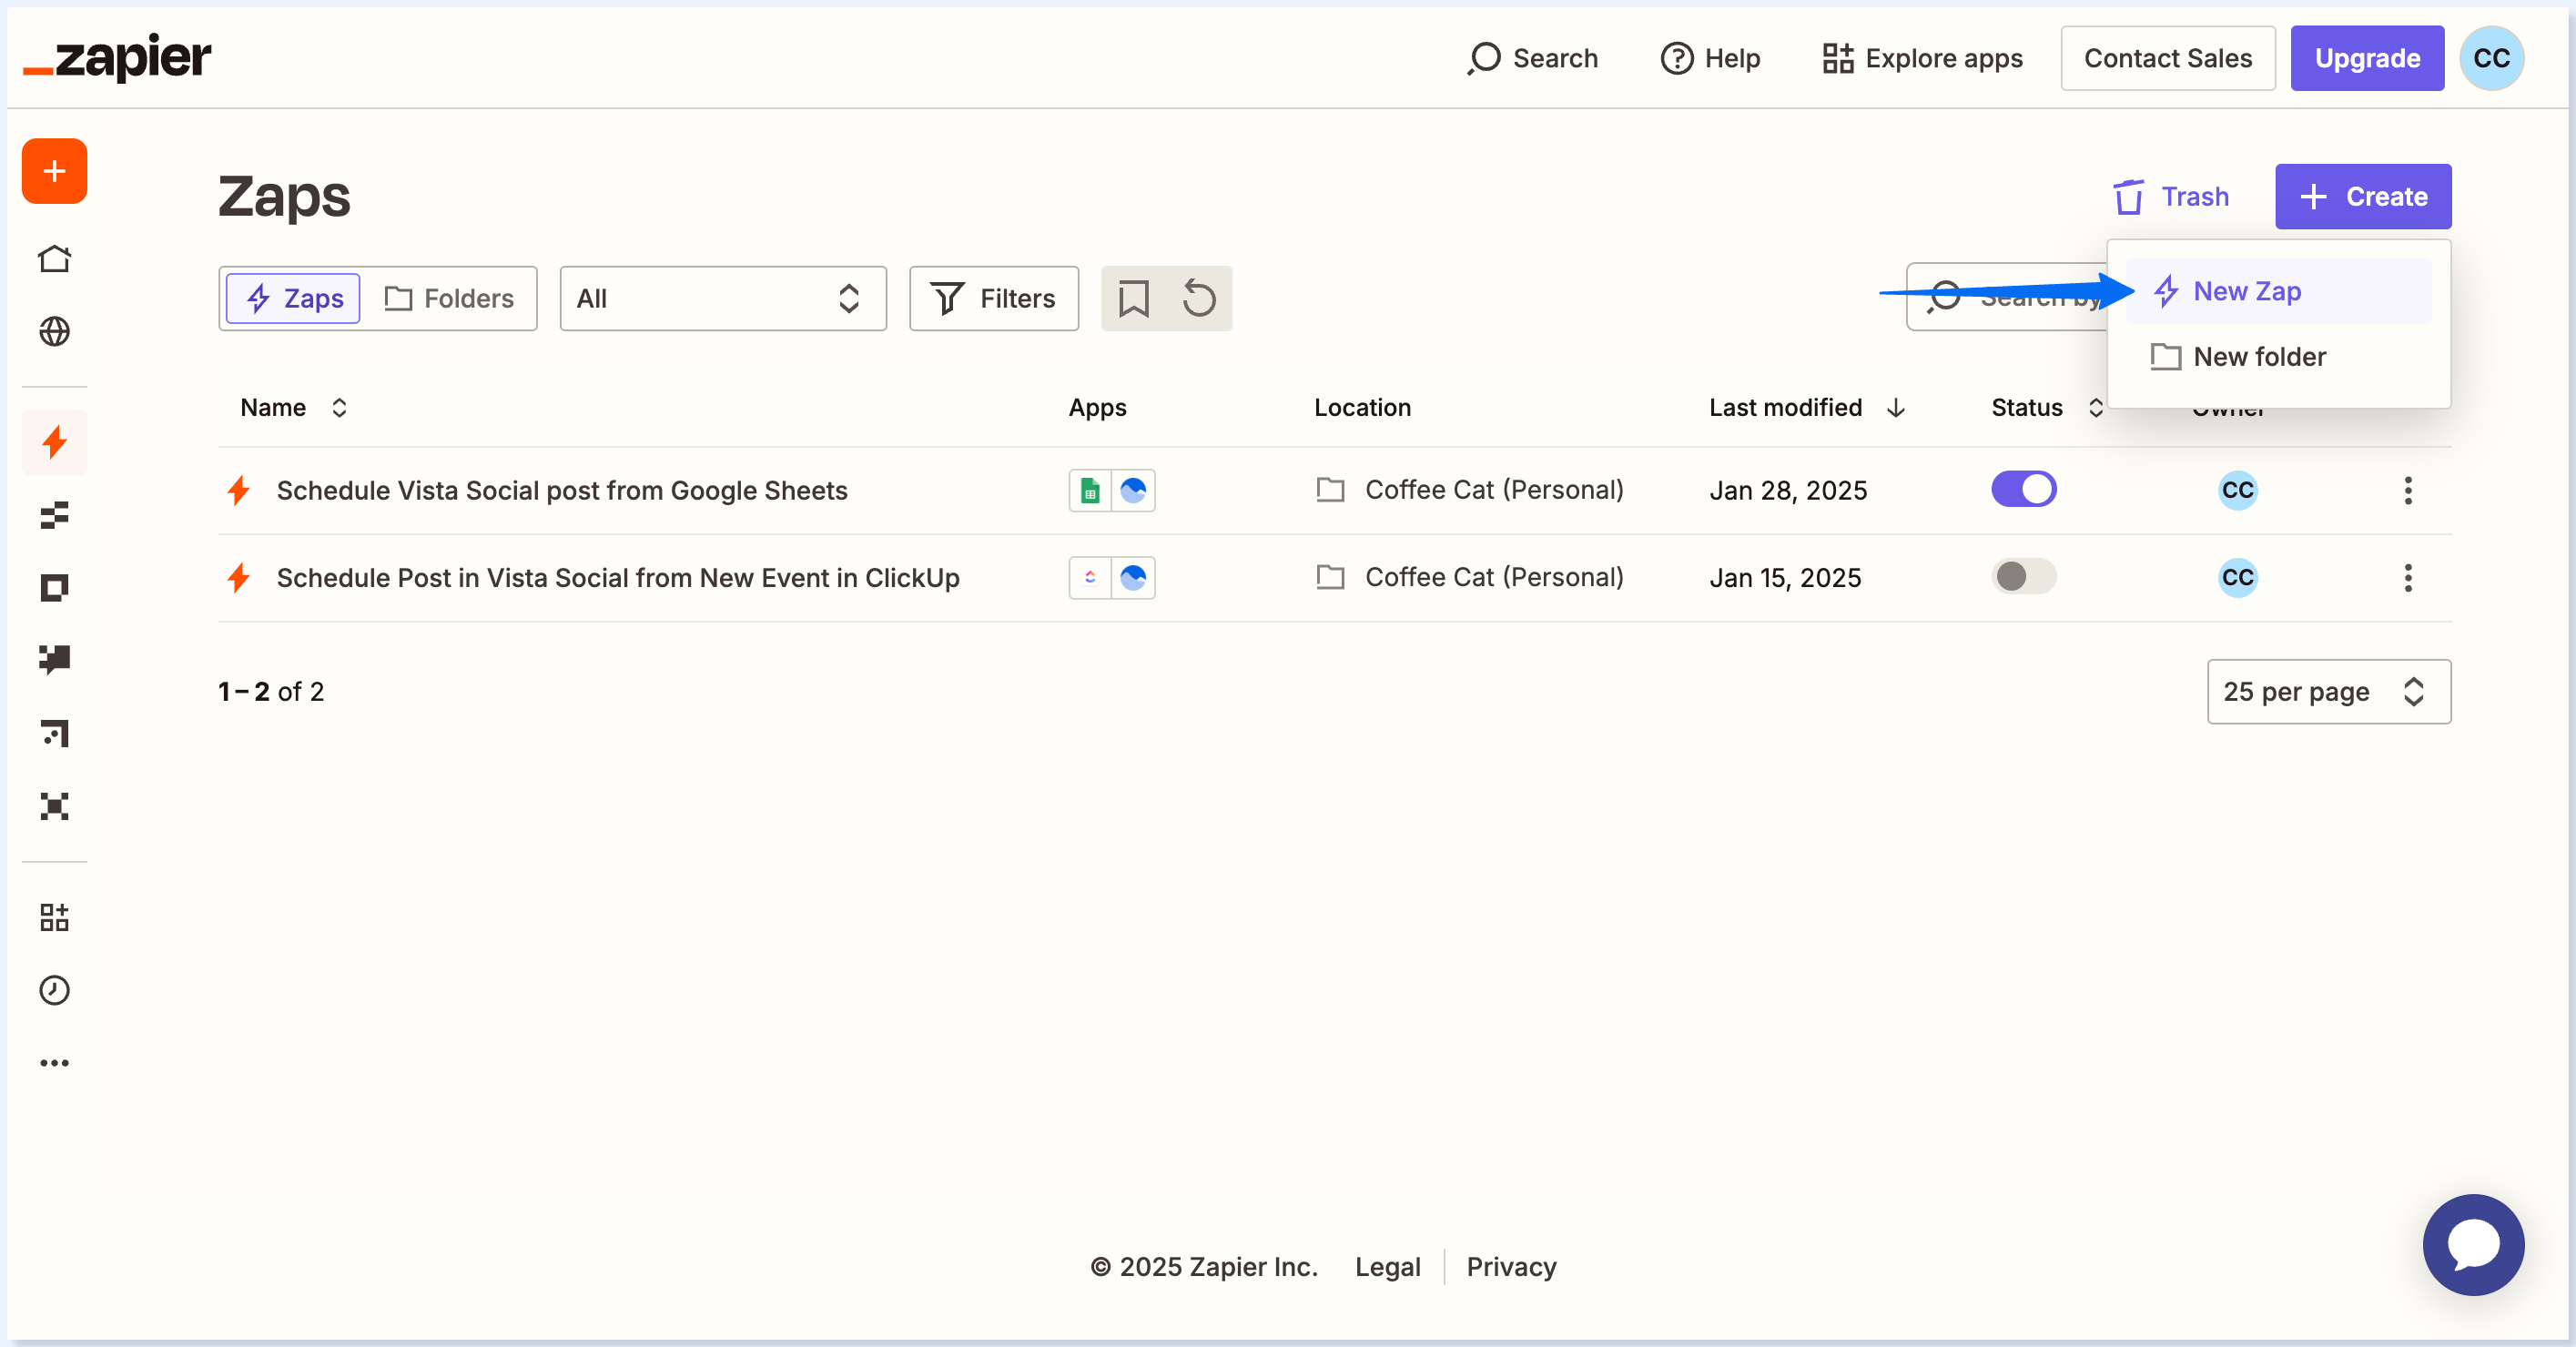This screenshot has width=2576, height=1347.
Task: Click the Filters button
Action: click(x=993, y=298)
